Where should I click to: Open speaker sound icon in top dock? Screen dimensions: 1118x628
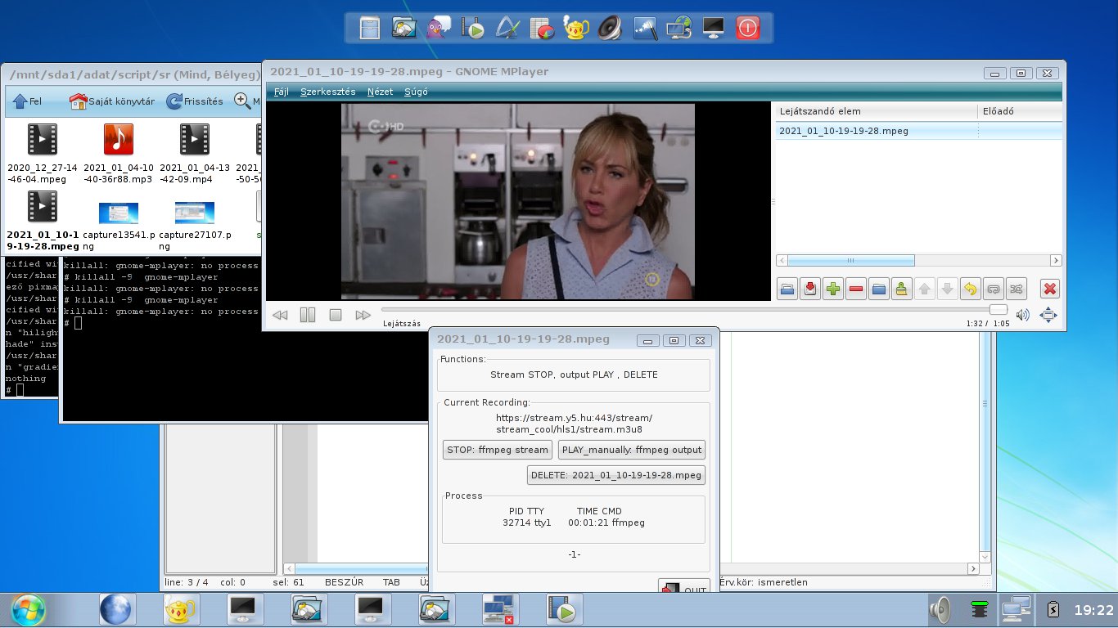click(611, 29)
